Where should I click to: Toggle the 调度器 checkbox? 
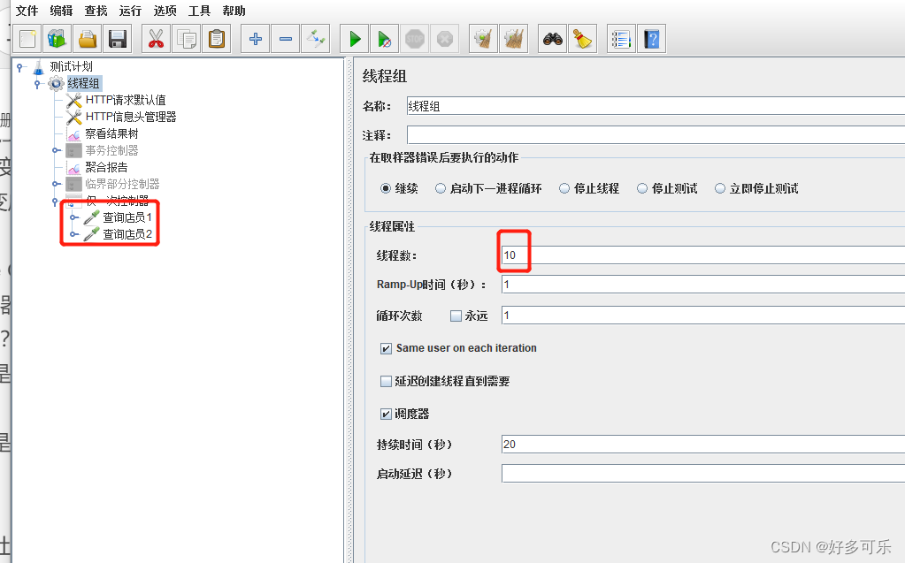point(386,415)
